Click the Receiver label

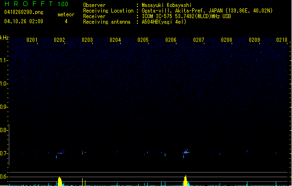pyautogui.click(x=94, y=16)
